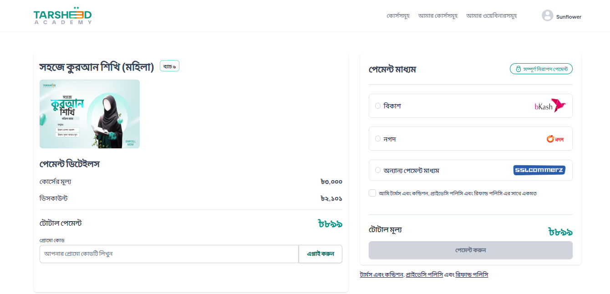This screenshot has height=294, width=610.
Task: Click the Tarsheed Academy logo
Action: click(62, 16)
